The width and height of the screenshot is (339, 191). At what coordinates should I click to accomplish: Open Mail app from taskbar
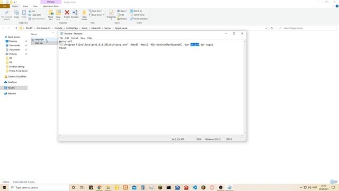click(134, 187)
